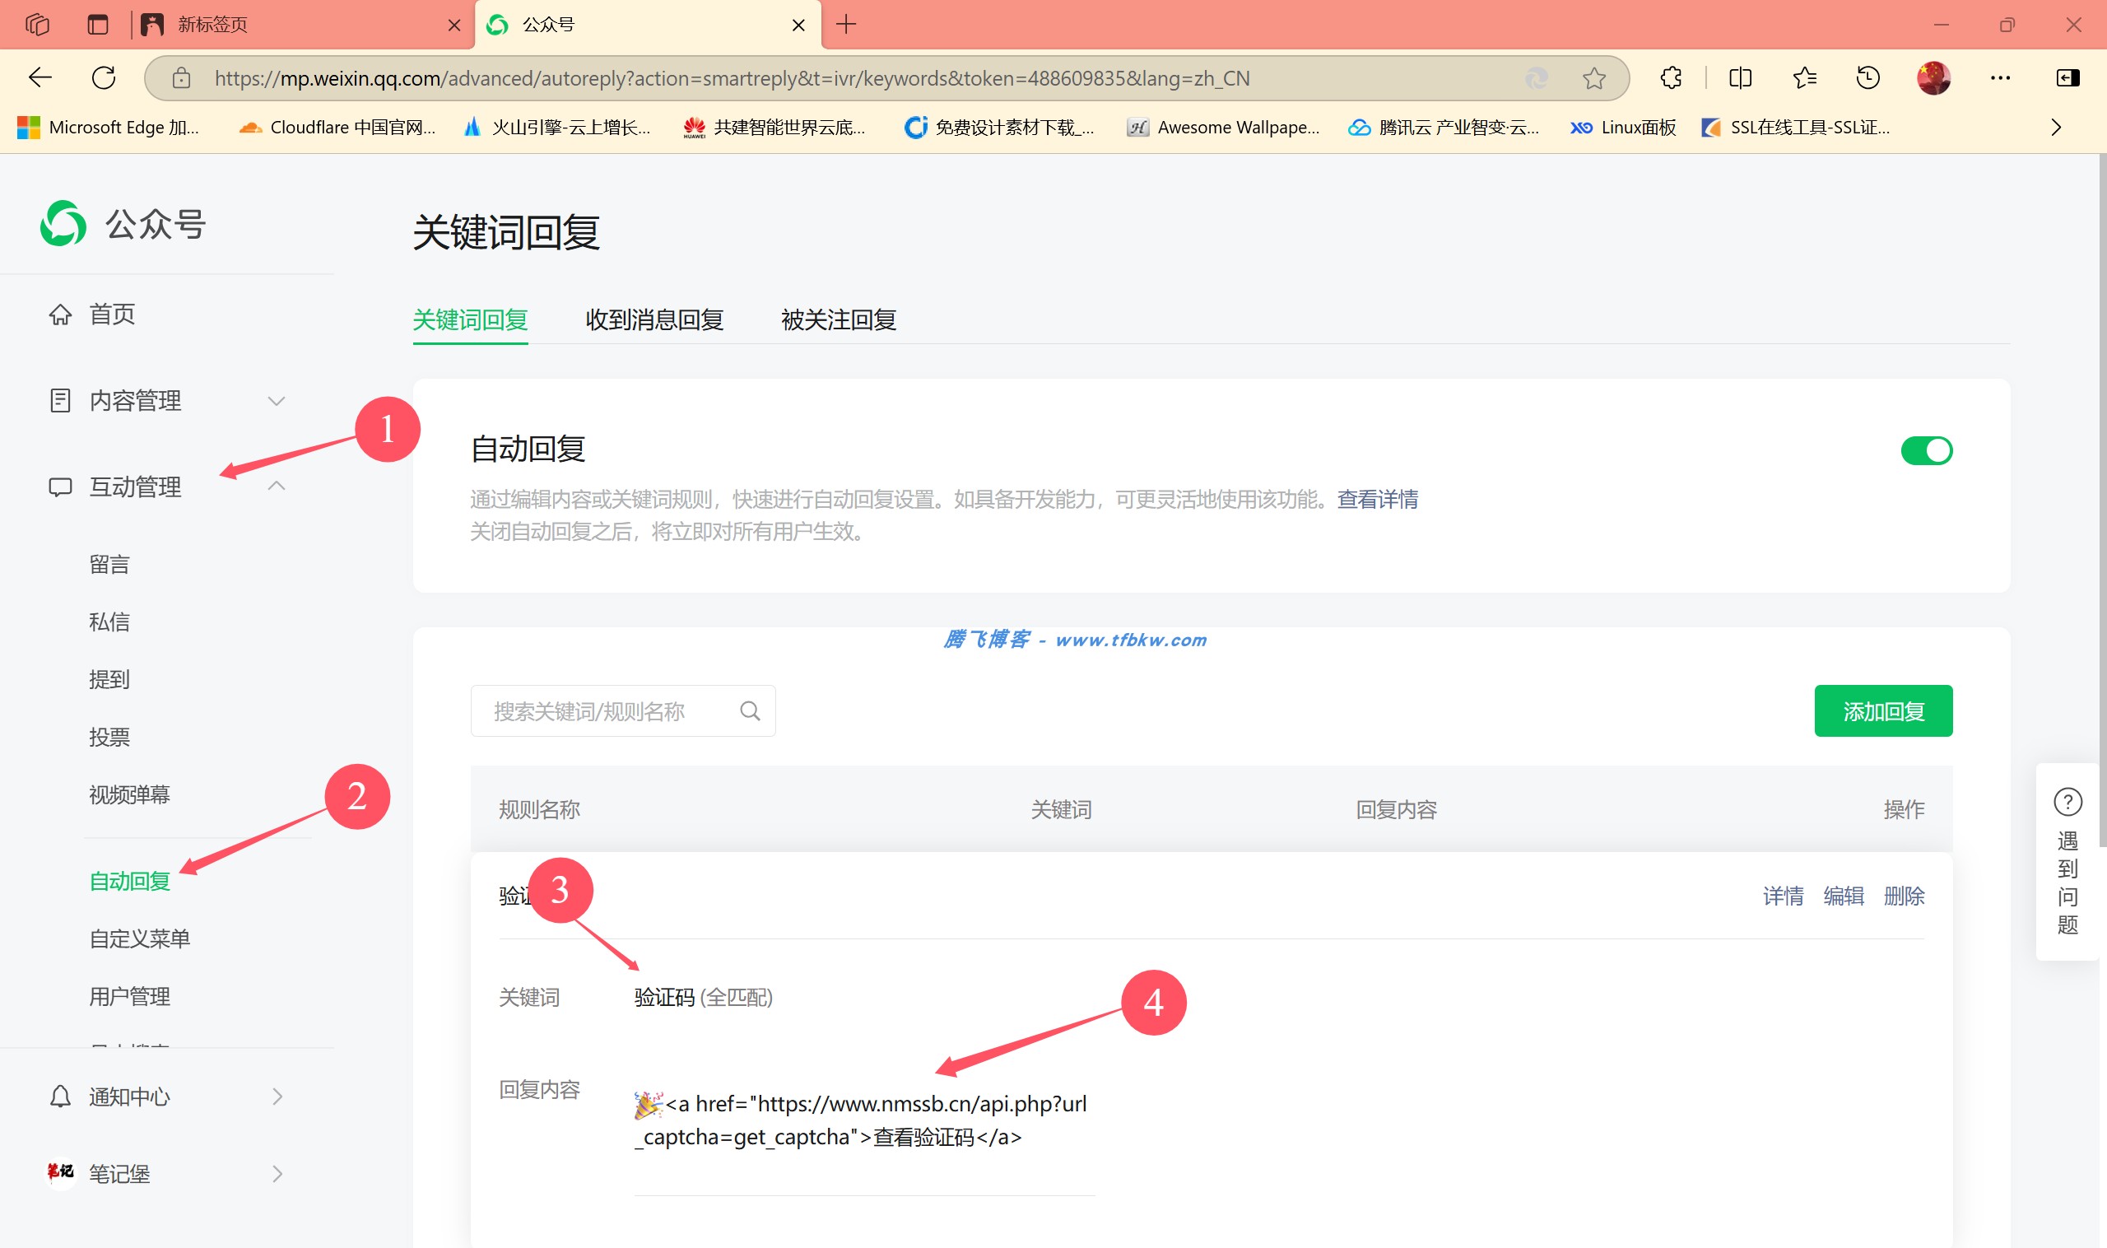
Task: Click the 内容管理 document icon
Action: click(x=60, y=401)
